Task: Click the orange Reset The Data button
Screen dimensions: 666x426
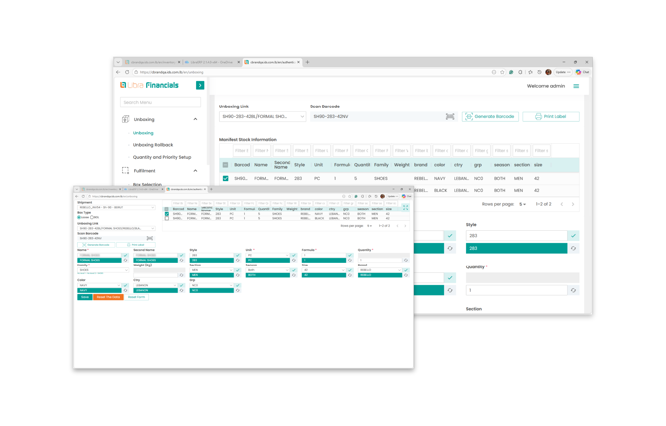Action: pyautogui.click(x=108, y=297)
